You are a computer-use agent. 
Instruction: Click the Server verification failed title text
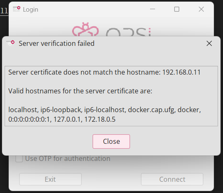click(57, 43)
